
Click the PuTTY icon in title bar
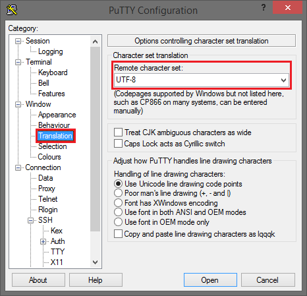point(12,10)
